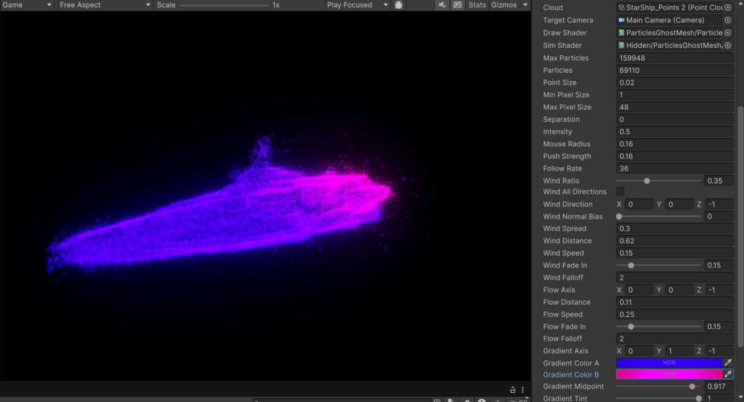Click the Flow Fade In slider
The width and height of the screenshot is (744, 402).
click(x=658, y=327)
